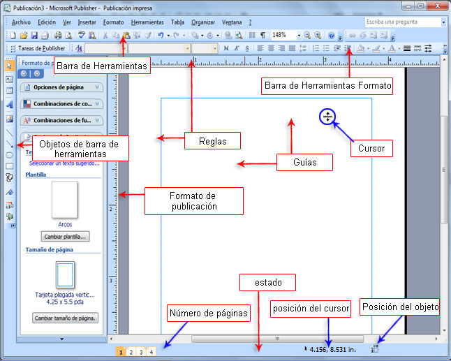Click the Font Color A swatch
The height and width of the screenshot is (361, 451).
[392, 48]
